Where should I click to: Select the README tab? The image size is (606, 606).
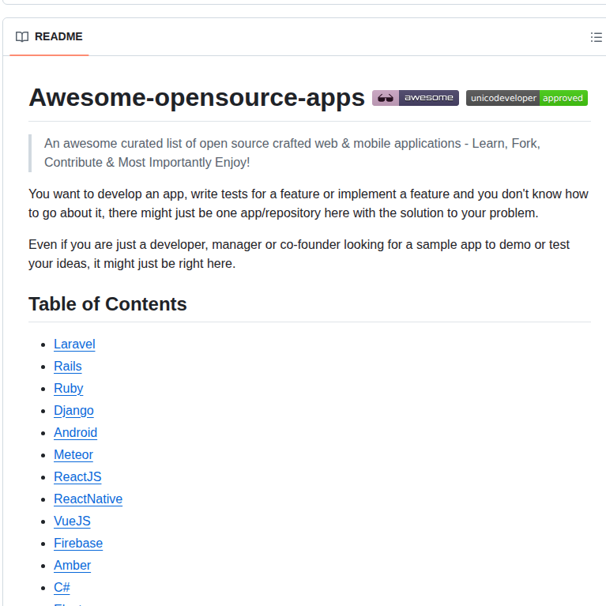(x=49, y=36)
